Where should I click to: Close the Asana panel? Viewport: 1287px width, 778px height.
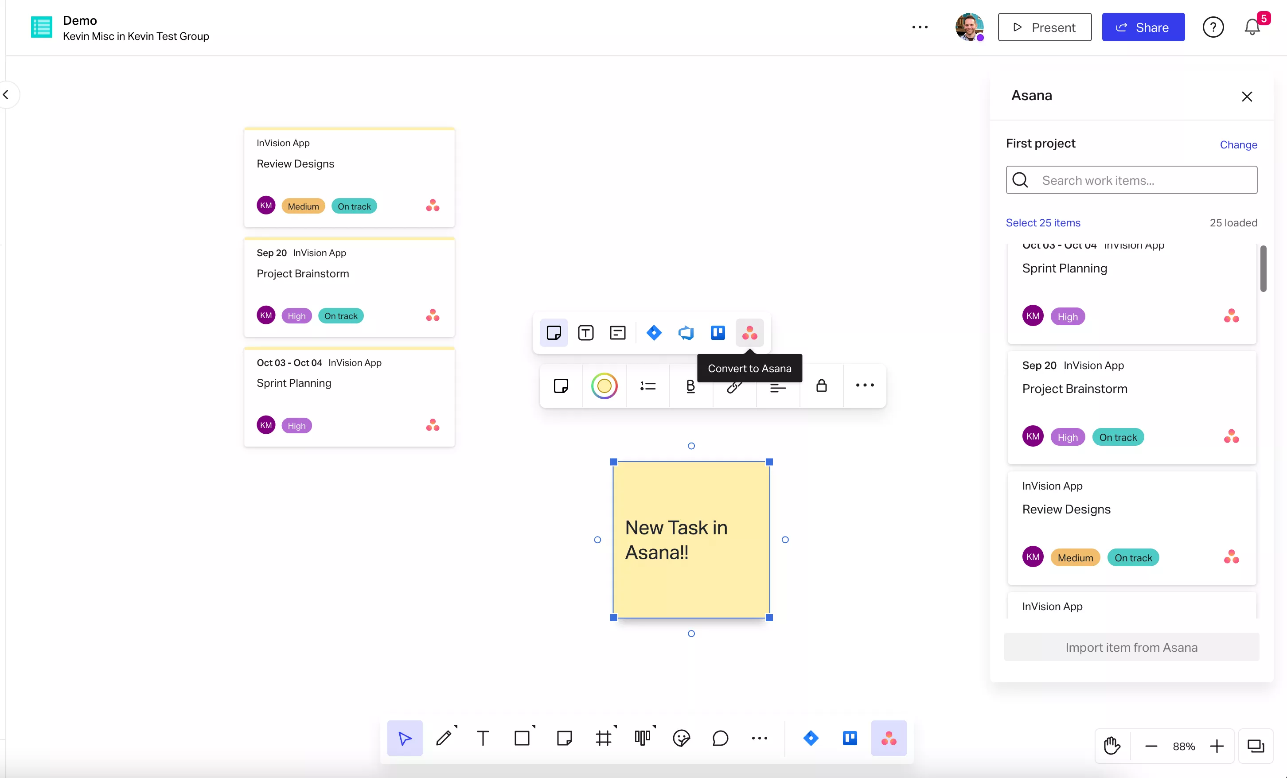coord(1247,97)
